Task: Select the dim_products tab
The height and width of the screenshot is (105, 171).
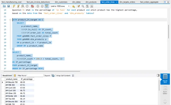Action: (x=91, y=2)
